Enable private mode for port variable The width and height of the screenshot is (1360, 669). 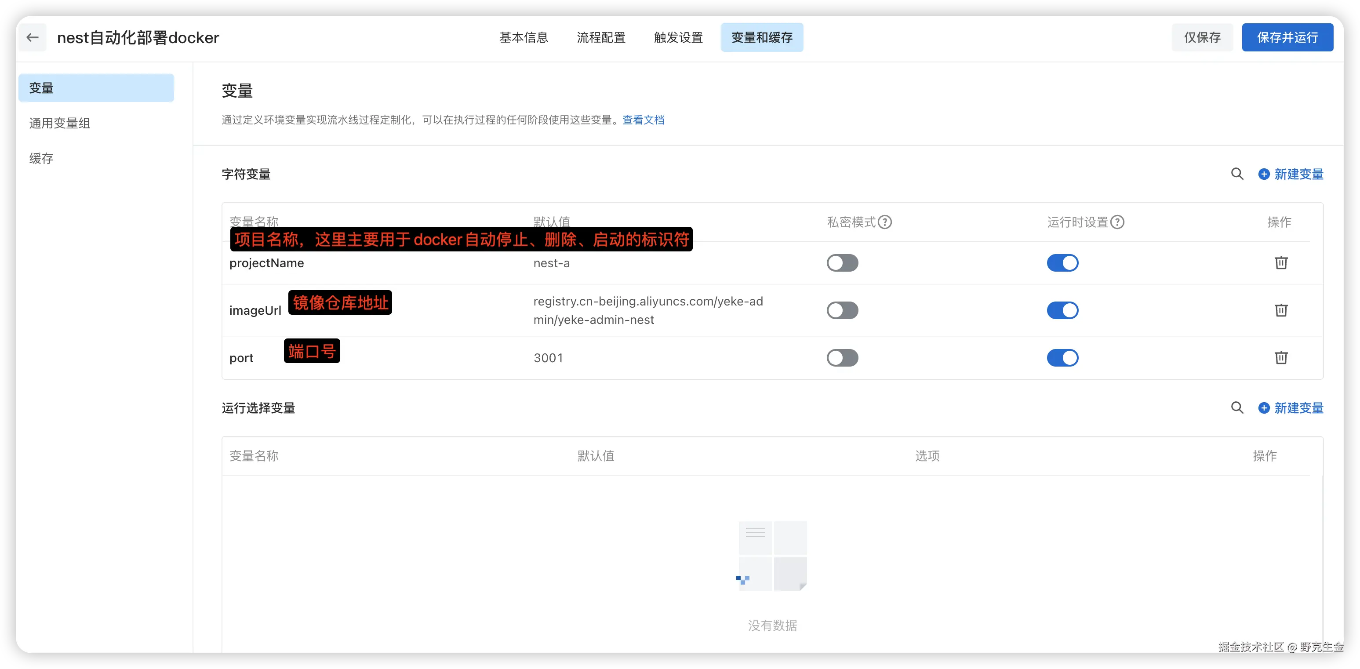pos(842,358)
